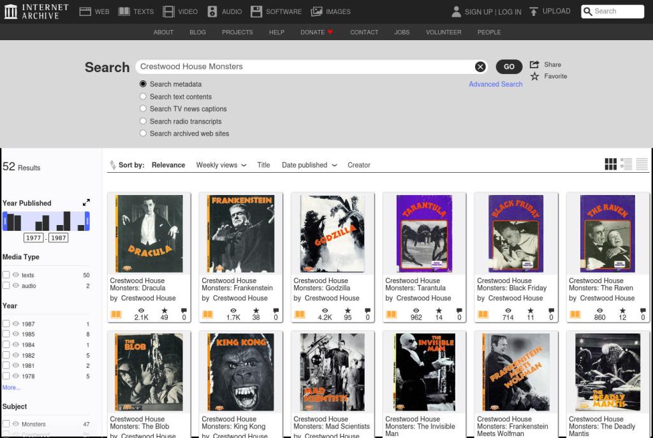Open the VIDEO media category
Image resolution: width=653 pixels, height=438 pixels.
[x=179, y=11]
